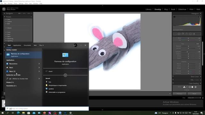This screenshot has height=115, width=205.
Task: Click the Reset button in Develop panel
Action: pos(194,94)
